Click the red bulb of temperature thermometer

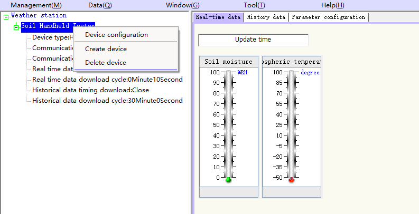291,180
